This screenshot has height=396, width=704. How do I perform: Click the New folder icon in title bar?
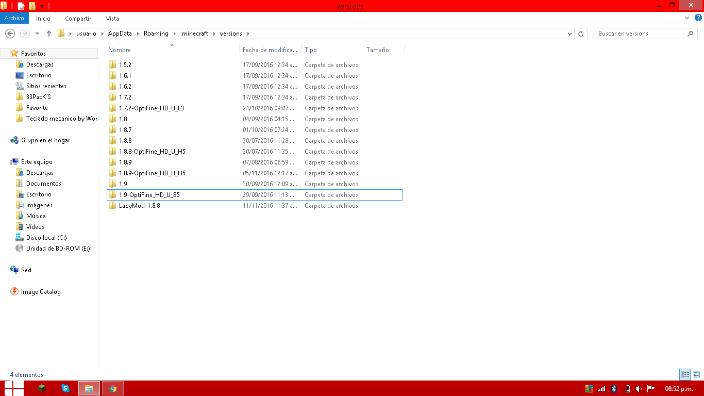pyautogui.click(x=32, y=6)
